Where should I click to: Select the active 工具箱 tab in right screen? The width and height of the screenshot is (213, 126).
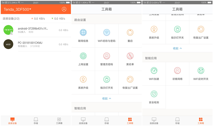[201, 121]
